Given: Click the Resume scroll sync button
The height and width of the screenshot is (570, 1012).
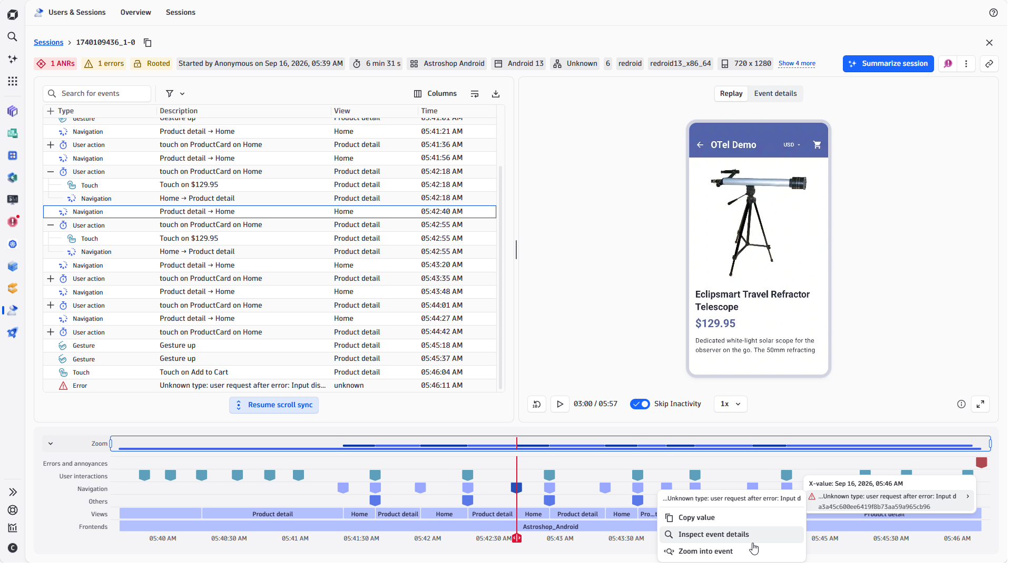Looking at the screenshot, I should pyautogui.click(x=274, y=406).
